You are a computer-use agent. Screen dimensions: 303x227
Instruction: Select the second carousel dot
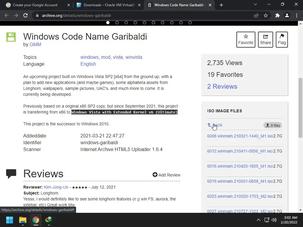pos(117,22)
